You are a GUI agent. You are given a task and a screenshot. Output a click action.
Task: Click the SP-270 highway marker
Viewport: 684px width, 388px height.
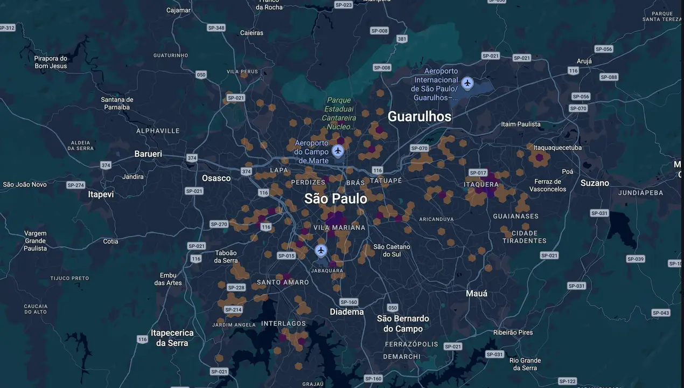(x=219, y=224)
